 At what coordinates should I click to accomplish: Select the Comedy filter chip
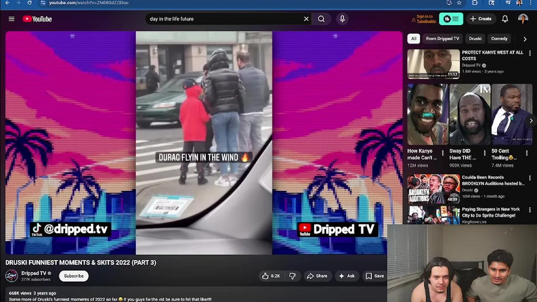[499, 39]
